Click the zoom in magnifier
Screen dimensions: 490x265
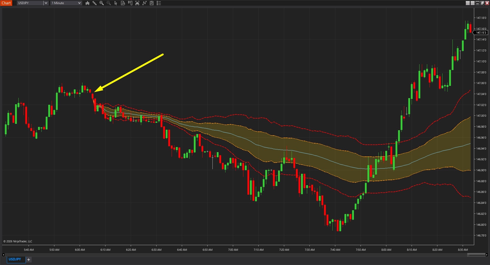[x=102, y=3]
